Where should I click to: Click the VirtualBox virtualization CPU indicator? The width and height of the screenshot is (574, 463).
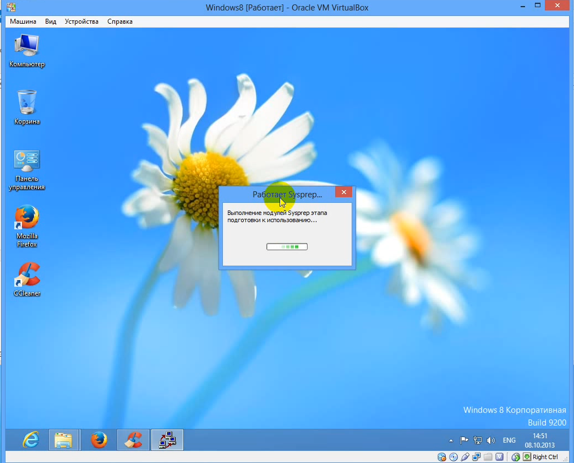(x=499, y=457)
